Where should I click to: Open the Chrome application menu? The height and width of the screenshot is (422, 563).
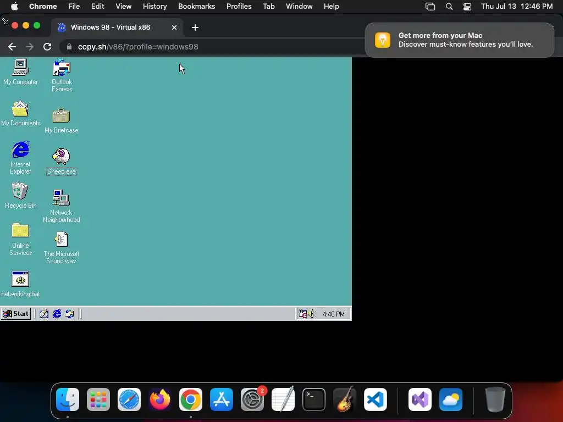pyautogui.click(x=43, y=6)
